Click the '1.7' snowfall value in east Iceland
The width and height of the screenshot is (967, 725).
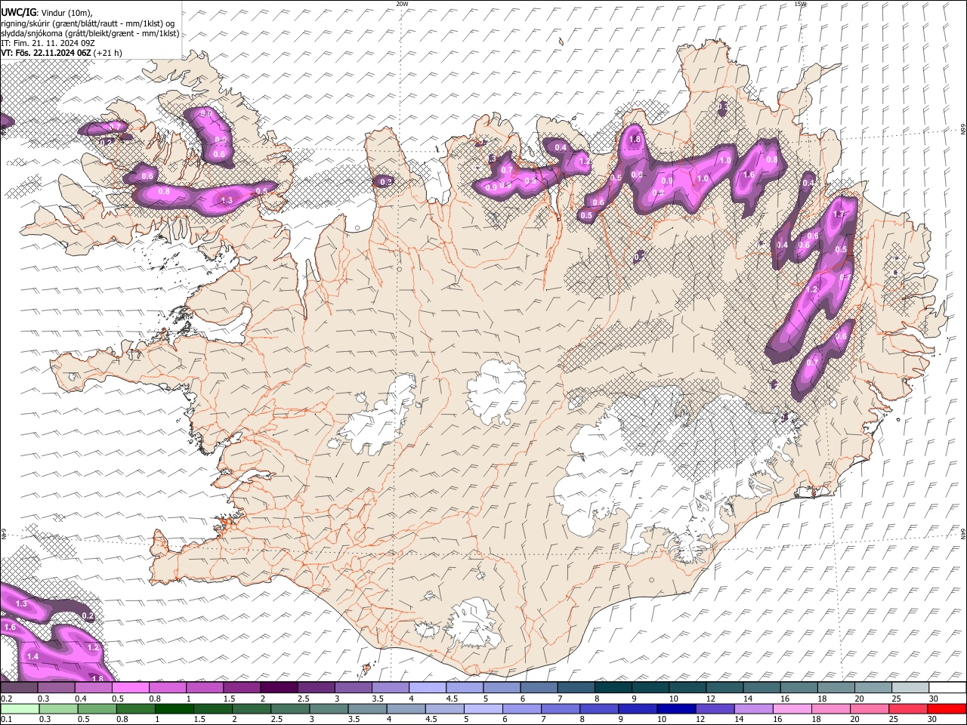839,214
